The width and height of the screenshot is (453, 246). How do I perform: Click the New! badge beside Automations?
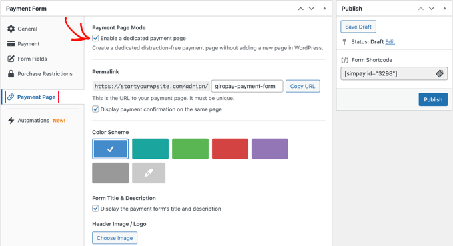(59, 121)
